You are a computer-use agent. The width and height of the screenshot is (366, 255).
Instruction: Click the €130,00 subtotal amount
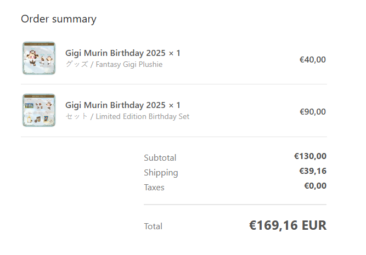tap(310, 156)
